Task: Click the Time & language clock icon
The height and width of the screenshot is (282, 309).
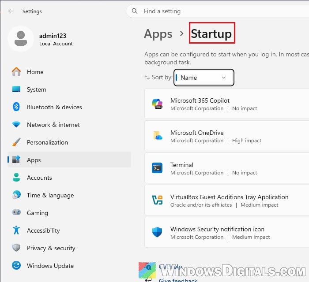Action: pyautogui.click(x=16, y=195)
